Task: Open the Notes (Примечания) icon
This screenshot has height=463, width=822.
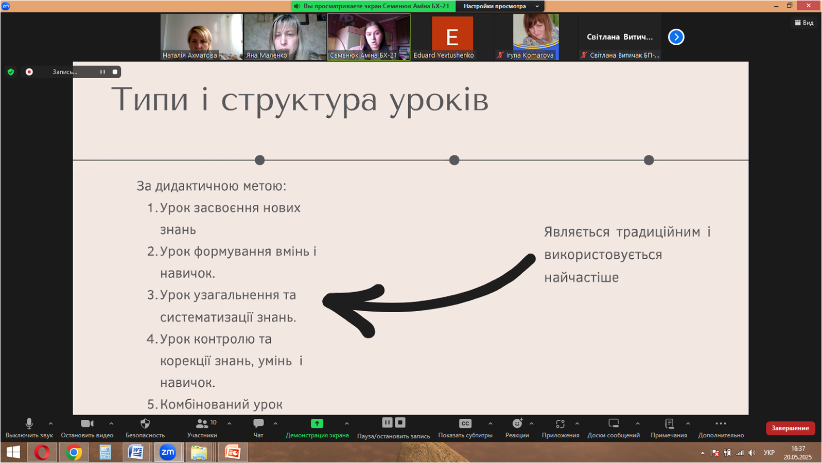Action: click(669, 423)
